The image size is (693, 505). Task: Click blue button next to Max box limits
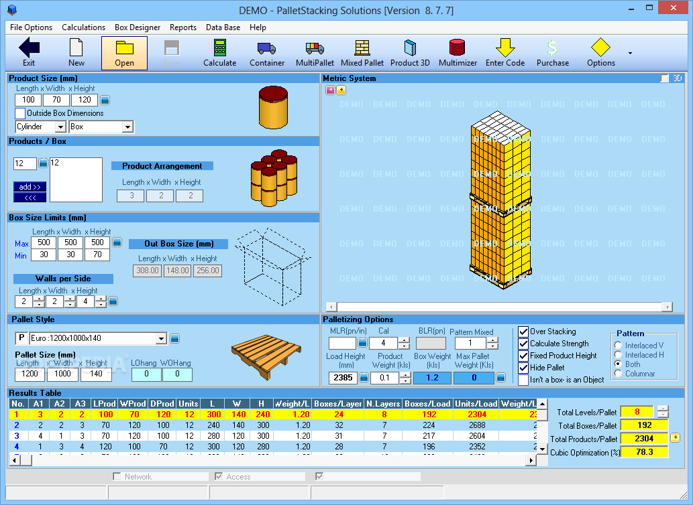click(117, 242)
